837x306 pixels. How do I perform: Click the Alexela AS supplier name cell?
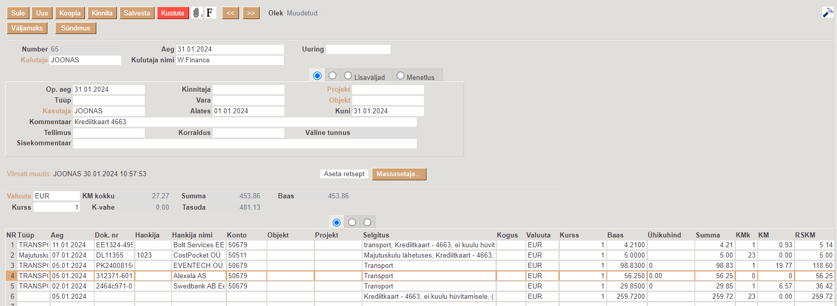(x=199, y=276)
